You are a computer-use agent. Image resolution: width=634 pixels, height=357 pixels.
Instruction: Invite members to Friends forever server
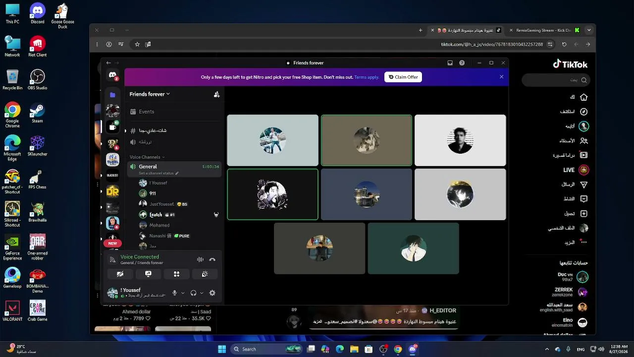[216, 94]
